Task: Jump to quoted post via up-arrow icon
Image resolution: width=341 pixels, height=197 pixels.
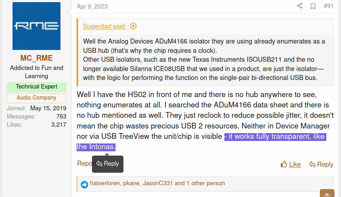Action: 133,26
